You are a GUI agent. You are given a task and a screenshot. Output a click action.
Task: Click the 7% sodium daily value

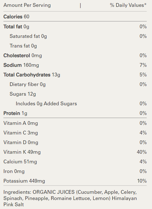[143, 65]
